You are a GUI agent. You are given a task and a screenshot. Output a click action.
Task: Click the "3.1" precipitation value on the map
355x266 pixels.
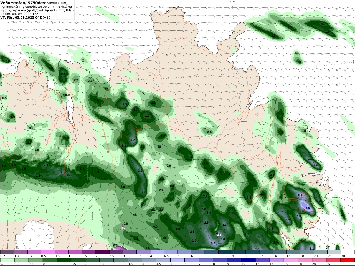click(x=63, y=173)
